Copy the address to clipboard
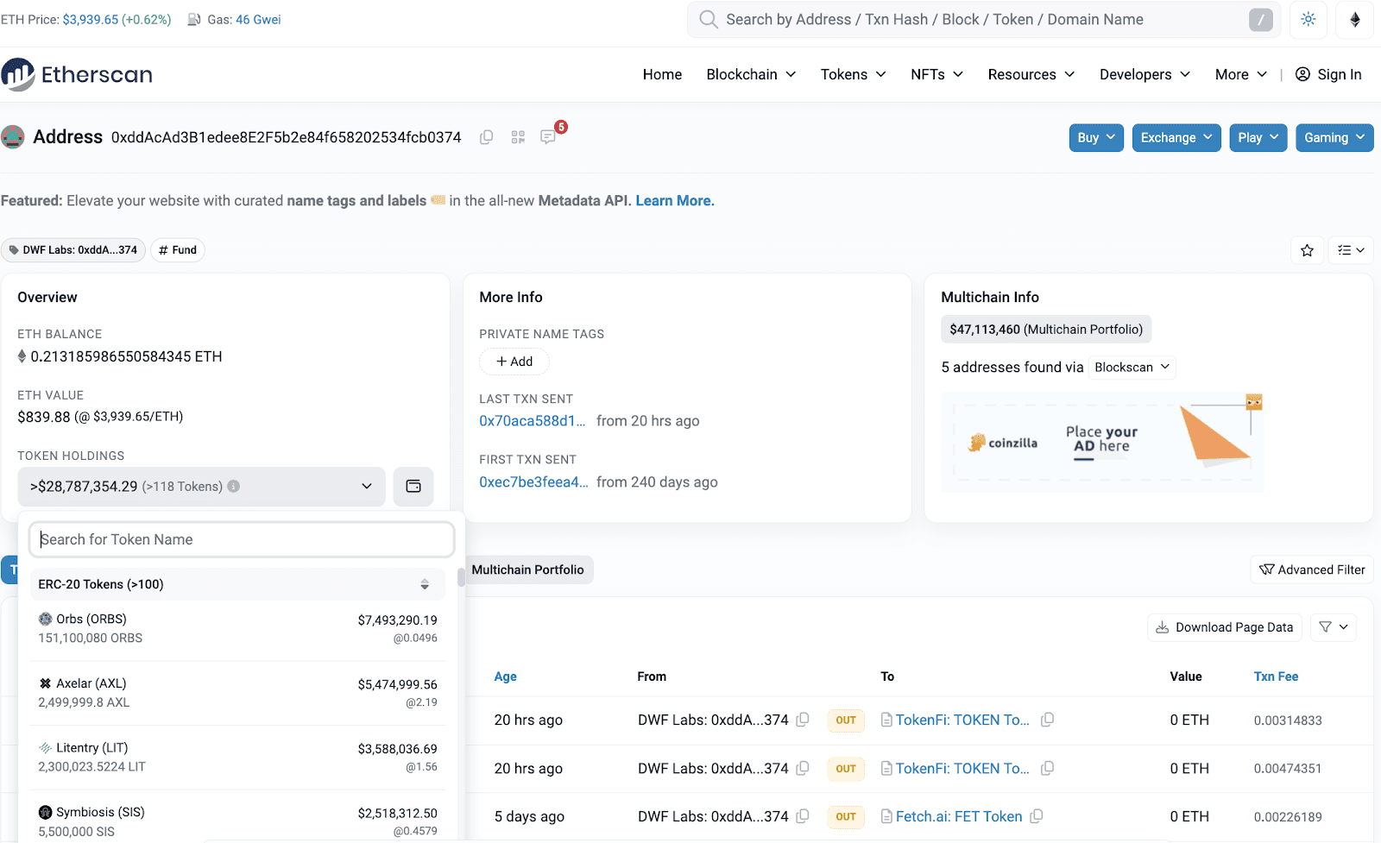This screenshot has width=1381, height=843. (487, 137)
